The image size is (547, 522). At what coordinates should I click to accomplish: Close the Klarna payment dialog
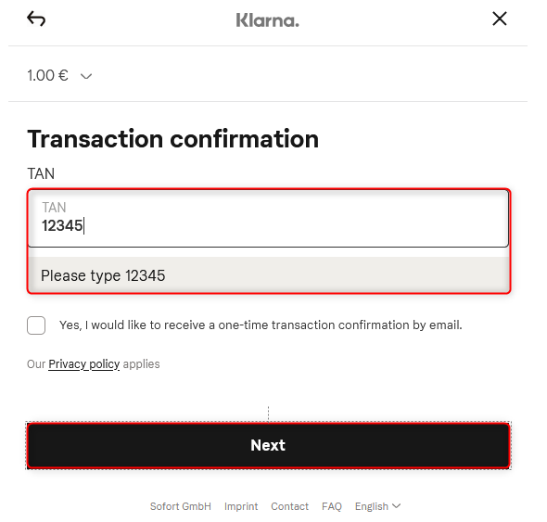pyautogui.click(x=499, y=19)
